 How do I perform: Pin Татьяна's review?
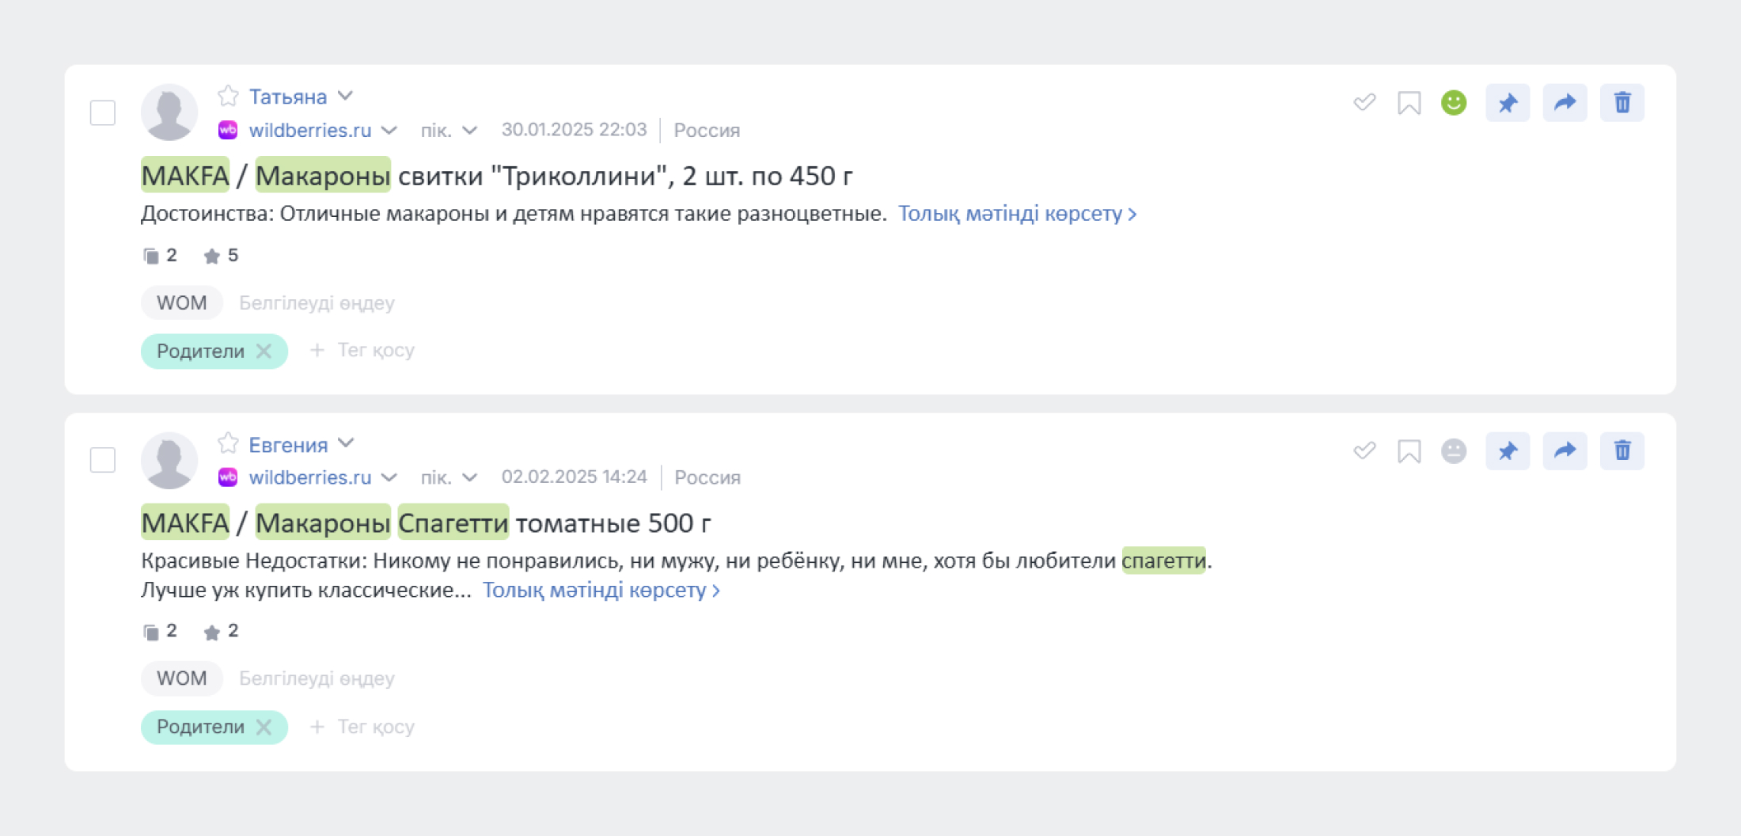click(x=1508, y=103)
